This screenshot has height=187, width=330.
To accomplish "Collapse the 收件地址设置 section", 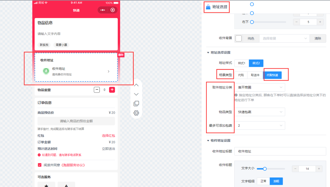I will (x=208, y=141).
